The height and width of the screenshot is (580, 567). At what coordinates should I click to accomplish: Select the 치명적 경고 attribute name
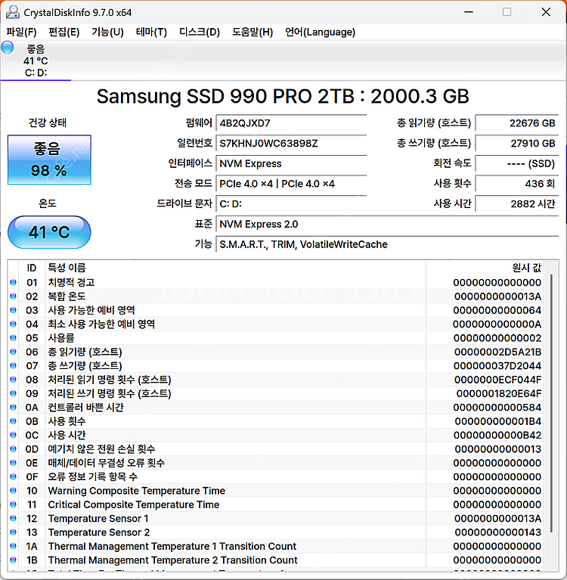[x=71, y=283]
